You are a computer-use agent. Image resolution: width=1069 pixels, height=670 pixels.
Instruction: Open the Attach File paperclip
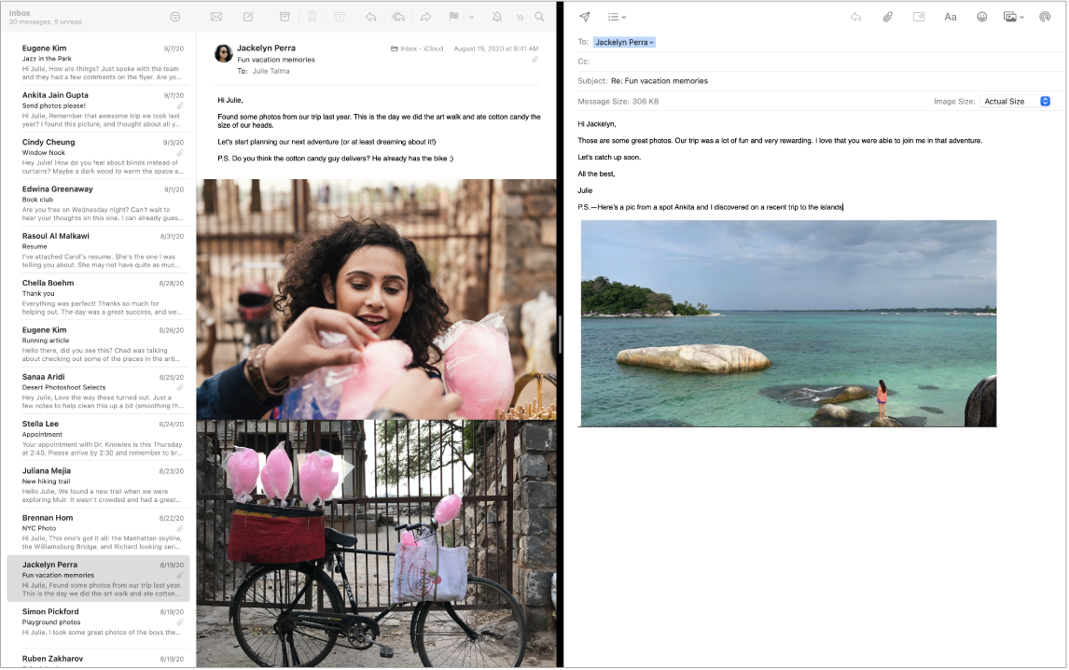[x=888, y=17]
